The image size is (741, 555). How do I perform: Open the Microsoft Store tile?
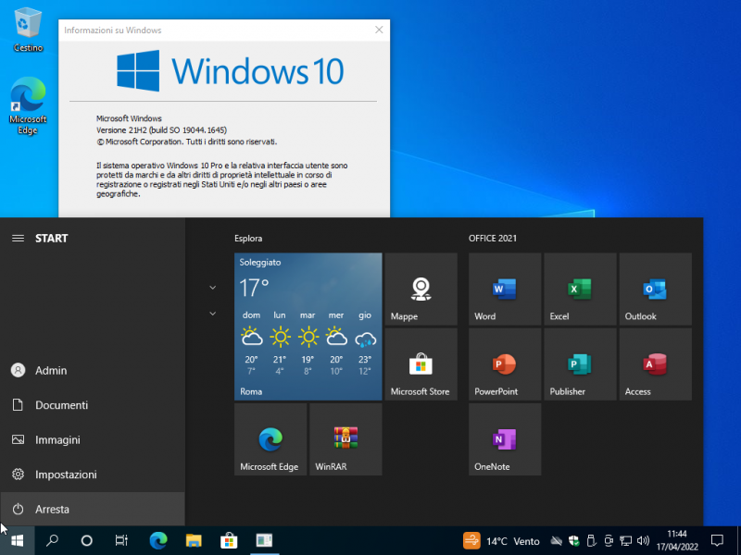pos(420,364)
